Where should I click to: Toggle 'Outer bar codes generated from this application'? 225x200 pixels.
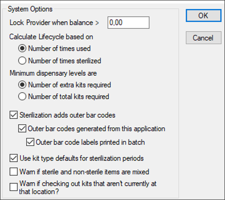(22, 128)
